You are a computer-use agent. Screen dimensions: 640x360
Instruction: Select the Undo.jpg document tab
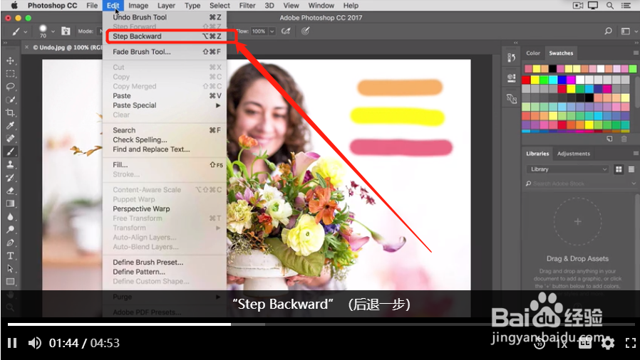[67, 47]
